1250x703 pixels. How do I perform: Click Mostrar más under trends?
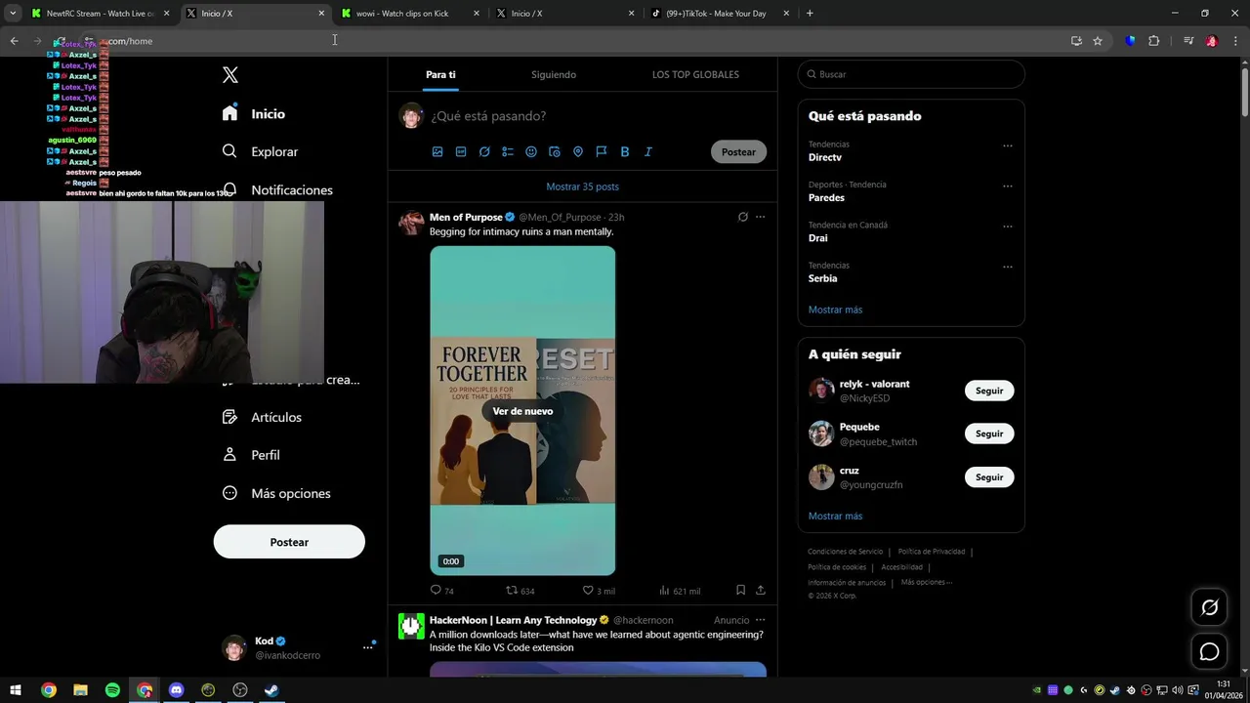point(835,310)
